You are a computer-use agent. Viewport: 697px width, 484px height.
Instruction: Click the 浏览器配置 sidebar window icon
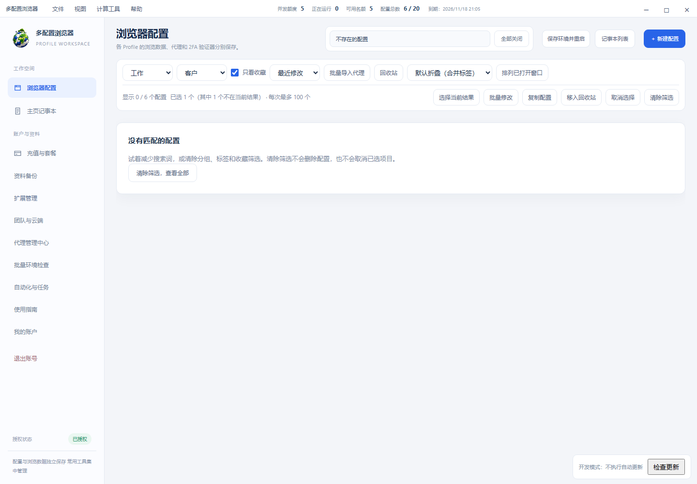pyautogui.click(x=18, y=88)
